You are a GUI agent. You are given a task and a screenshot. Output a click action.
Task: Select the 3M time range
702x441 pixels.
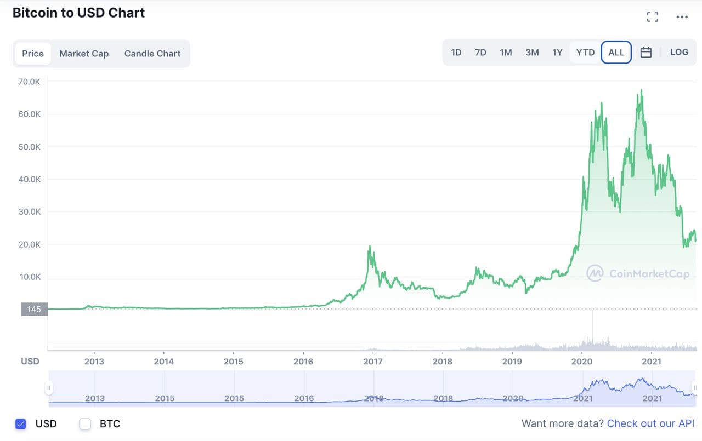pos(532,53)
